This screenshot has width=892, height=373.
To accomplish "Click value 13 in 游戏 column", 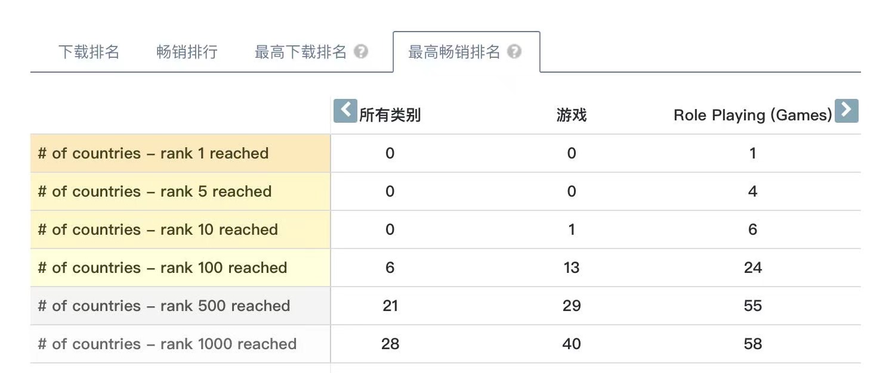I will pyautogui.click(x=572, y=268).
